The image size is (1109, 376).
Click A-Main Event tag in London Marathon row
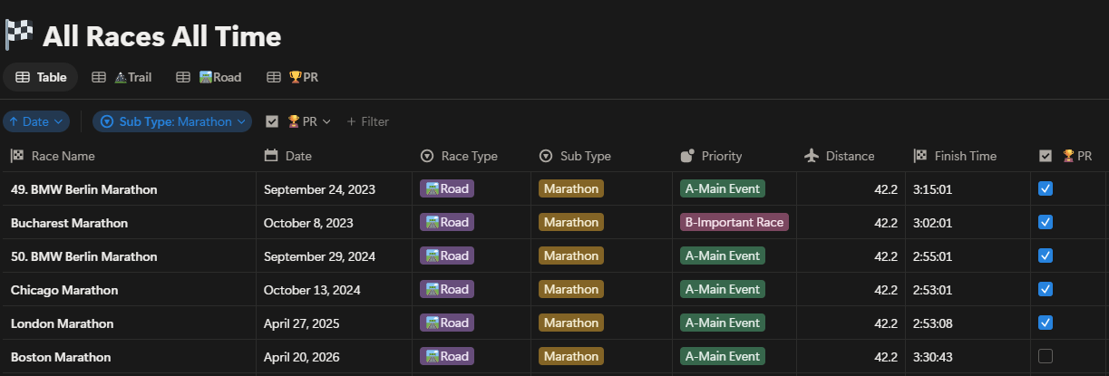pos(723,323)
